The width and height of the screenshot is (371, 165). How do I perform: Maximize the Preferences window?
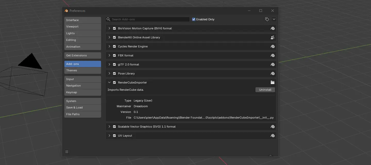click(261, 11)
